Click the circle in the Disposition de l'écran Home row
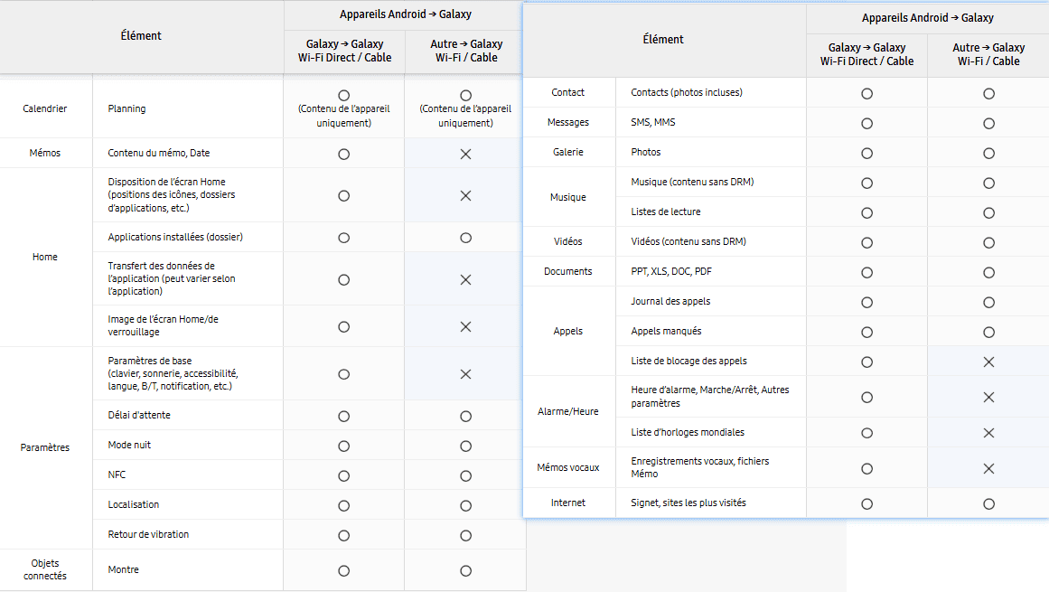Screen dimensions: 1049x592 344,196
